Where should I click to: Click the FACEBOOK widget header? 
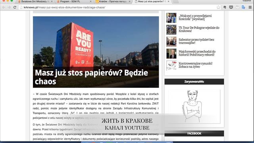[x=194, y=133]
